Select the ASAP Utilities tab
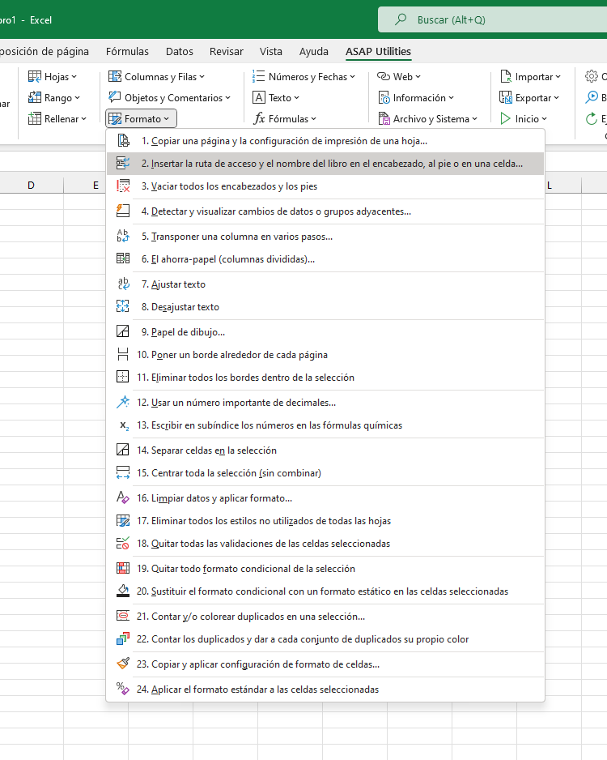 click(378, 51)
